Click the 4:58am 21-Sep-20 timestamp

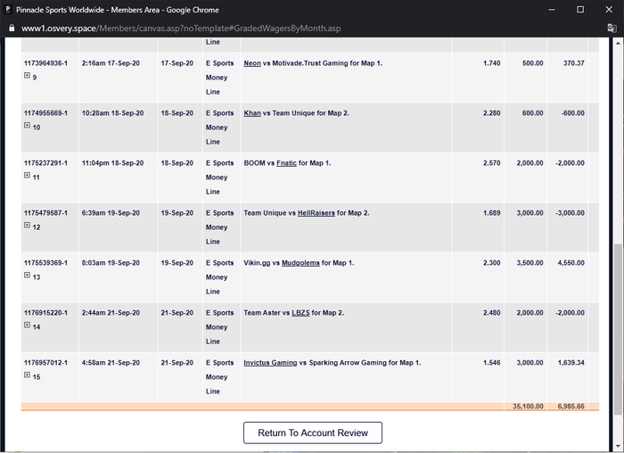pos(111,363)
